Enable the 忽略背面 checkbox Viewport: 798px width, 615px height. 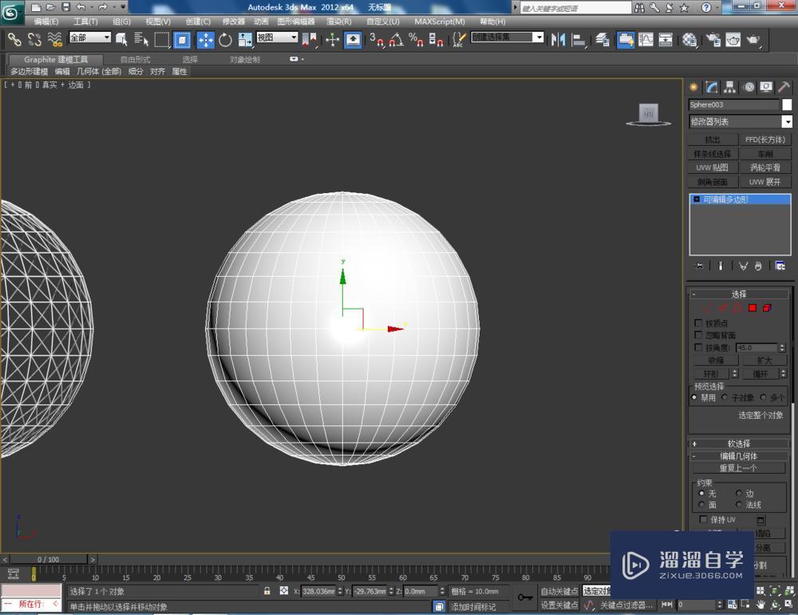[697, 334]
